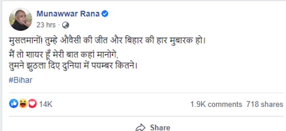Click the last Hindi line ending कितने
This screenshot has height=131, width=286.
[x=73, y=65]
